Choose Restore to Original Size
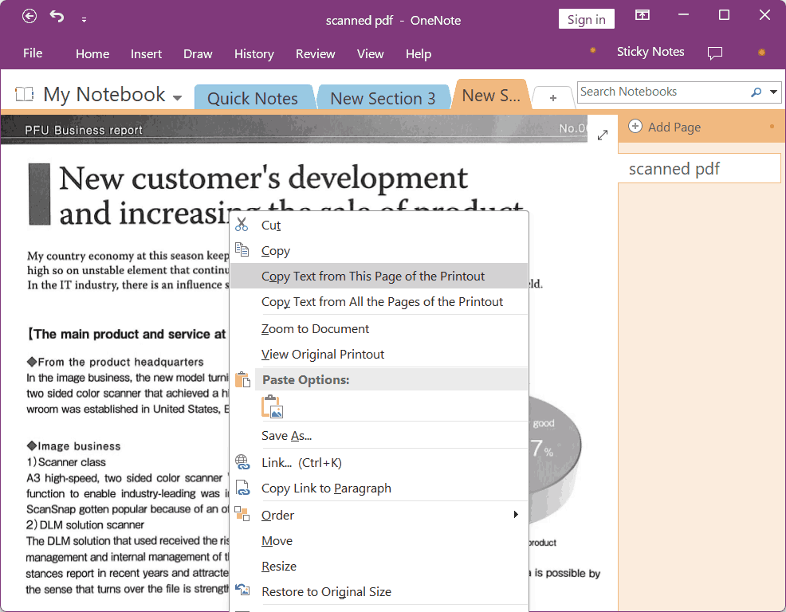The height and width of the screenshot is (612, 786). (326, 592)
